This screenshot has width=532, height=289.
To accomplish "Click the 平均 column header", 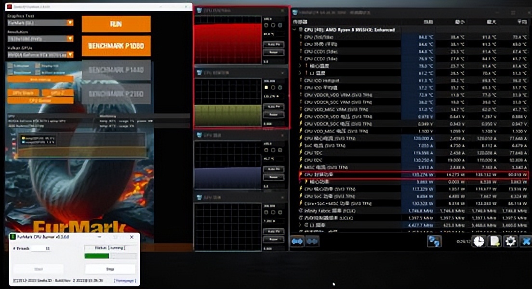I will pyautogui.click(x=522, y=22).
